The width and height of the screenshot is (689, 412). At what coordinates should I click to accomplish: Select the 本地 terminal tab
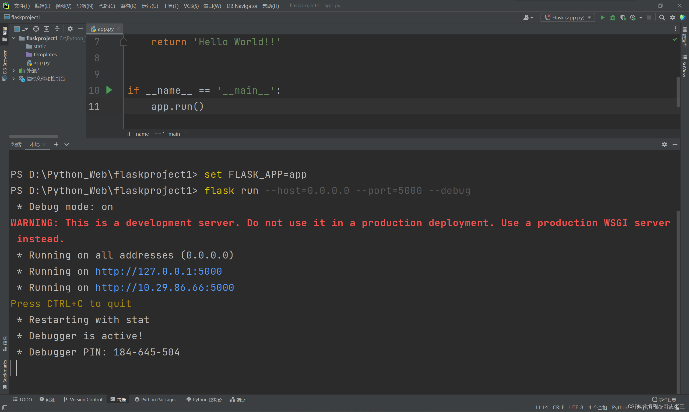pos(34,144)
